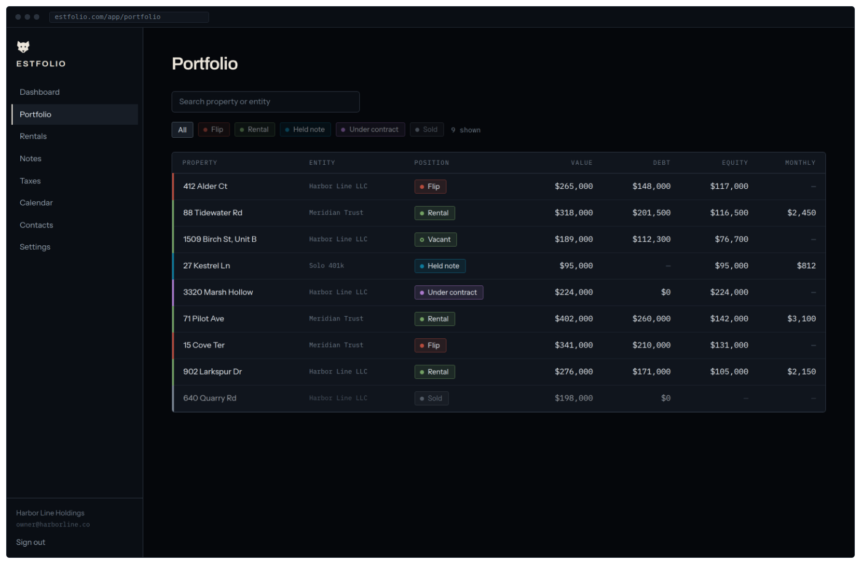Image resolution: width=861 pixels, height=572 pixels.
Task: Go to Rentals in the sidebar
Action: pyautogui.click(x=33, y=137)
